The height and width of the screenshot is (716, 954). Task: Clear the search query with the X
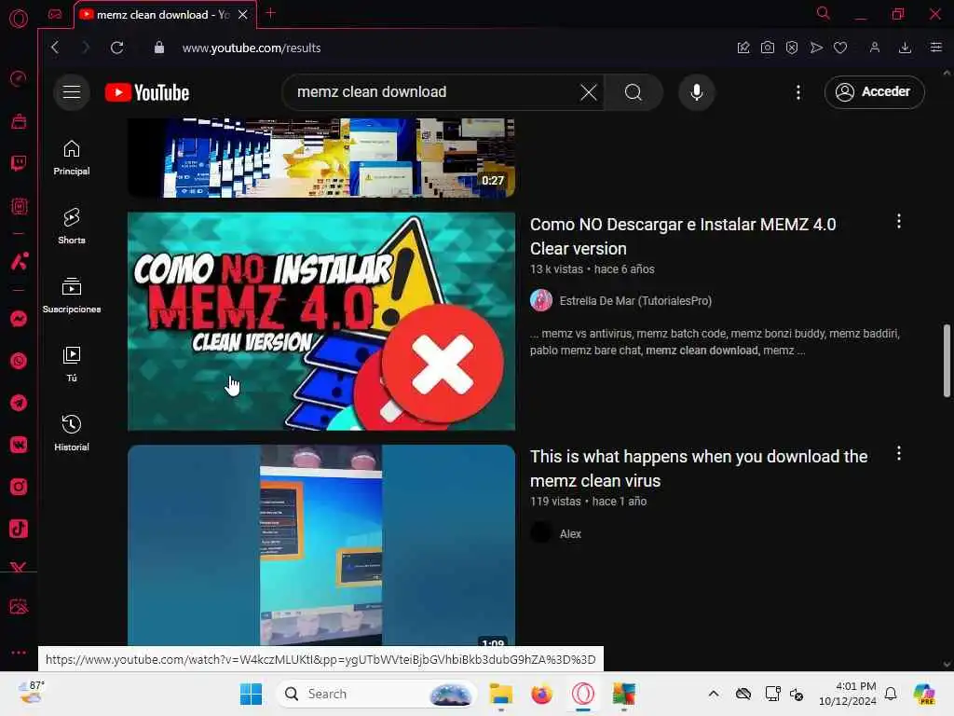coord(588,92)
